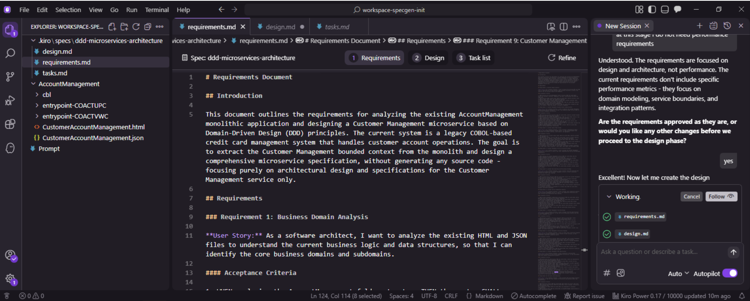Toggle the Autopilot switch
750x301 pixels.
point(730,273)
